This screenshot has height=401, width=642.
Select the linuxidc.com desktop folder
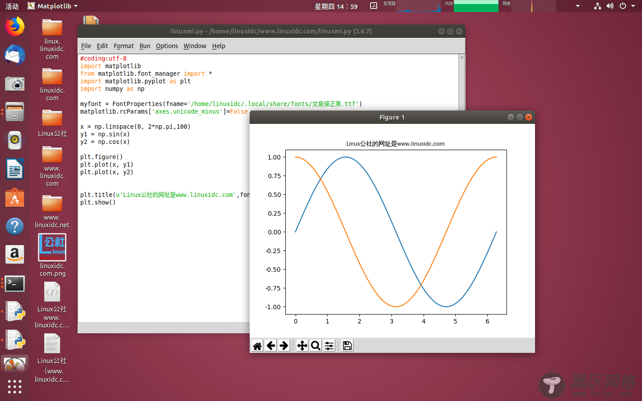pyautogui.click(x=52, y=84)
